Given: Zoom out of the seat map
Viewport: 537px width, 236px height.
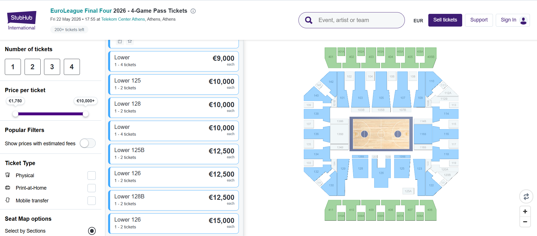Looking at the screenshot, I should coord(525,222).
